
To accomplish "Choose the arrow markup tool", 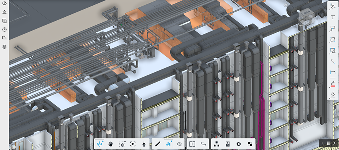I will (333, 61).
